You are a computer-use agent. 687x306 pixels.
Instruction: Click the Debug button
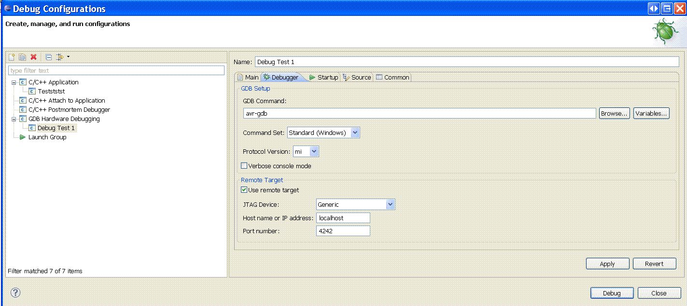(x=612, y=293)
